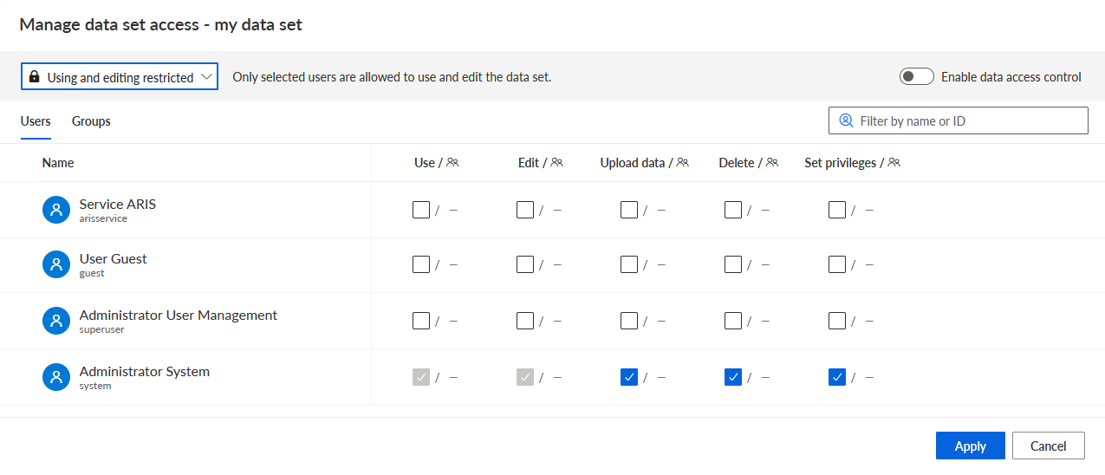Screen dimensions: 1105x475
Task: Check Set privileges for Service ARIS
Action: pyautogui.click(x=837, y=210)
